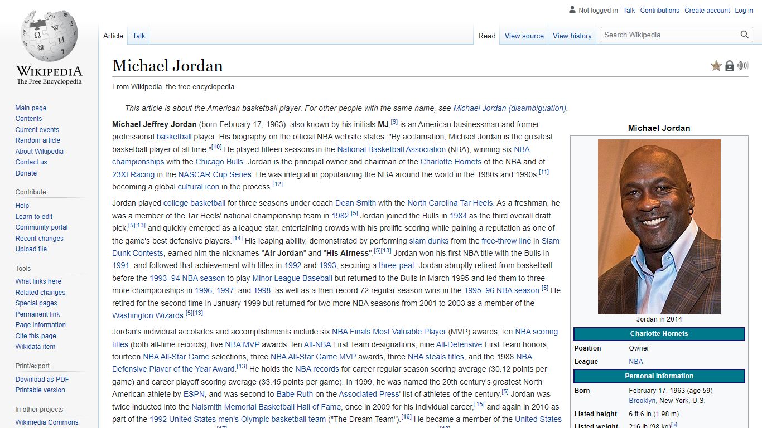Switch to the Article tab

[x=113, y=36]
